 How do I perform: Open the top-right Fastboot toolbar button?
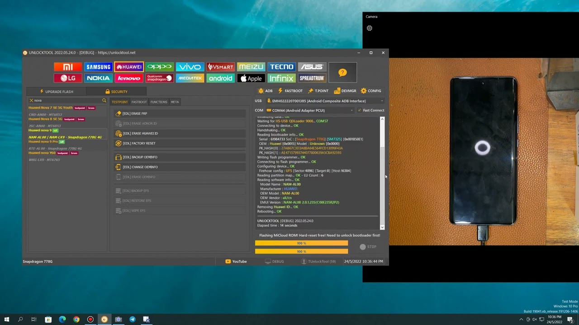pyautogui.click(x=290, y=91)
